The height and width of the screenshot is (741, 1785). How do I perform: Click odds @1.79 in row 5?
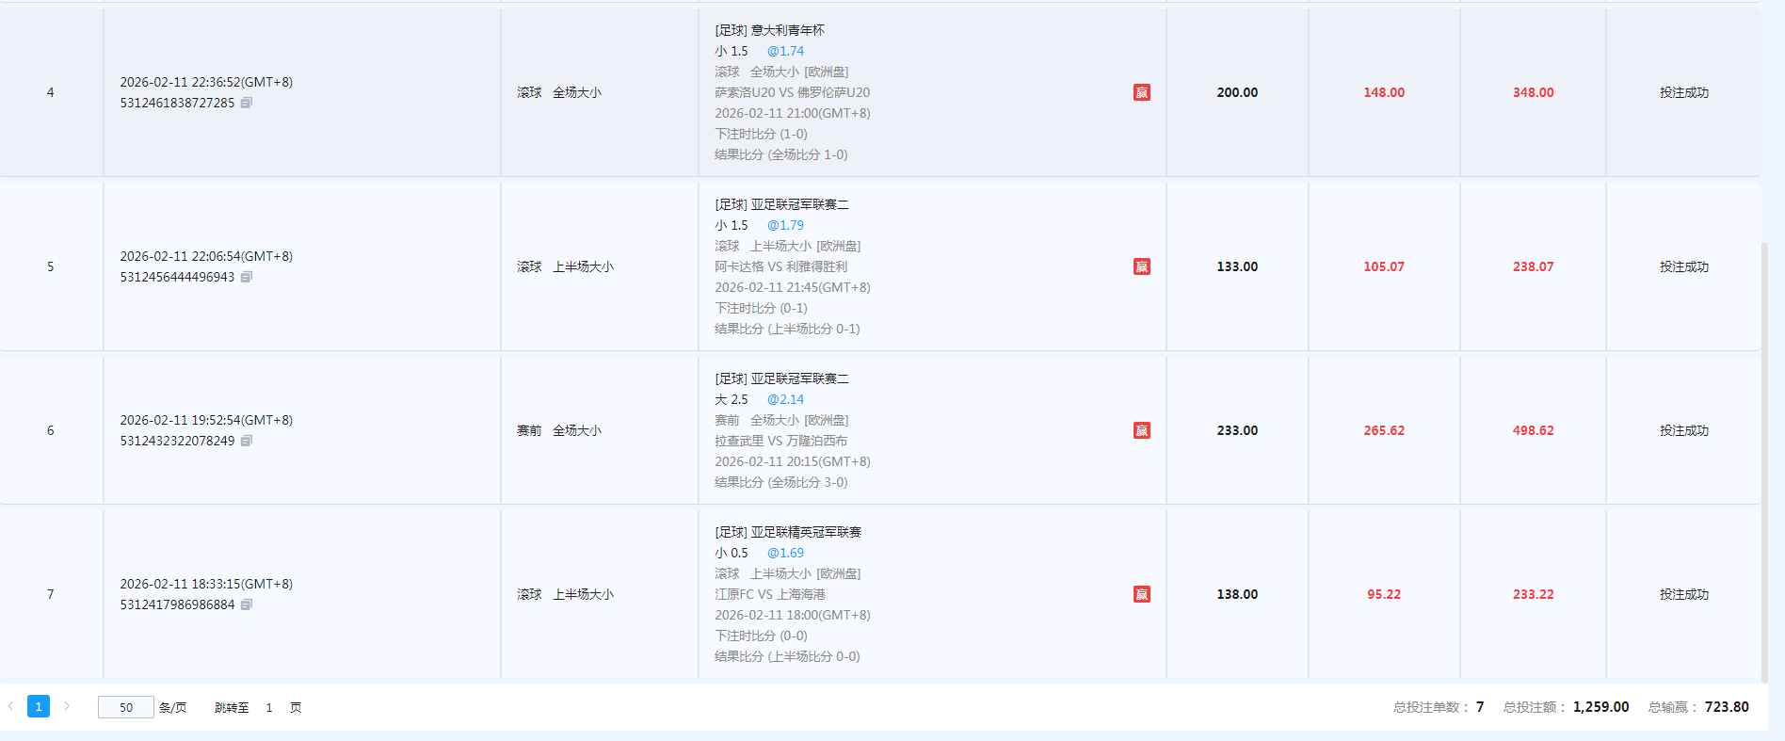[x=785, y=225]
